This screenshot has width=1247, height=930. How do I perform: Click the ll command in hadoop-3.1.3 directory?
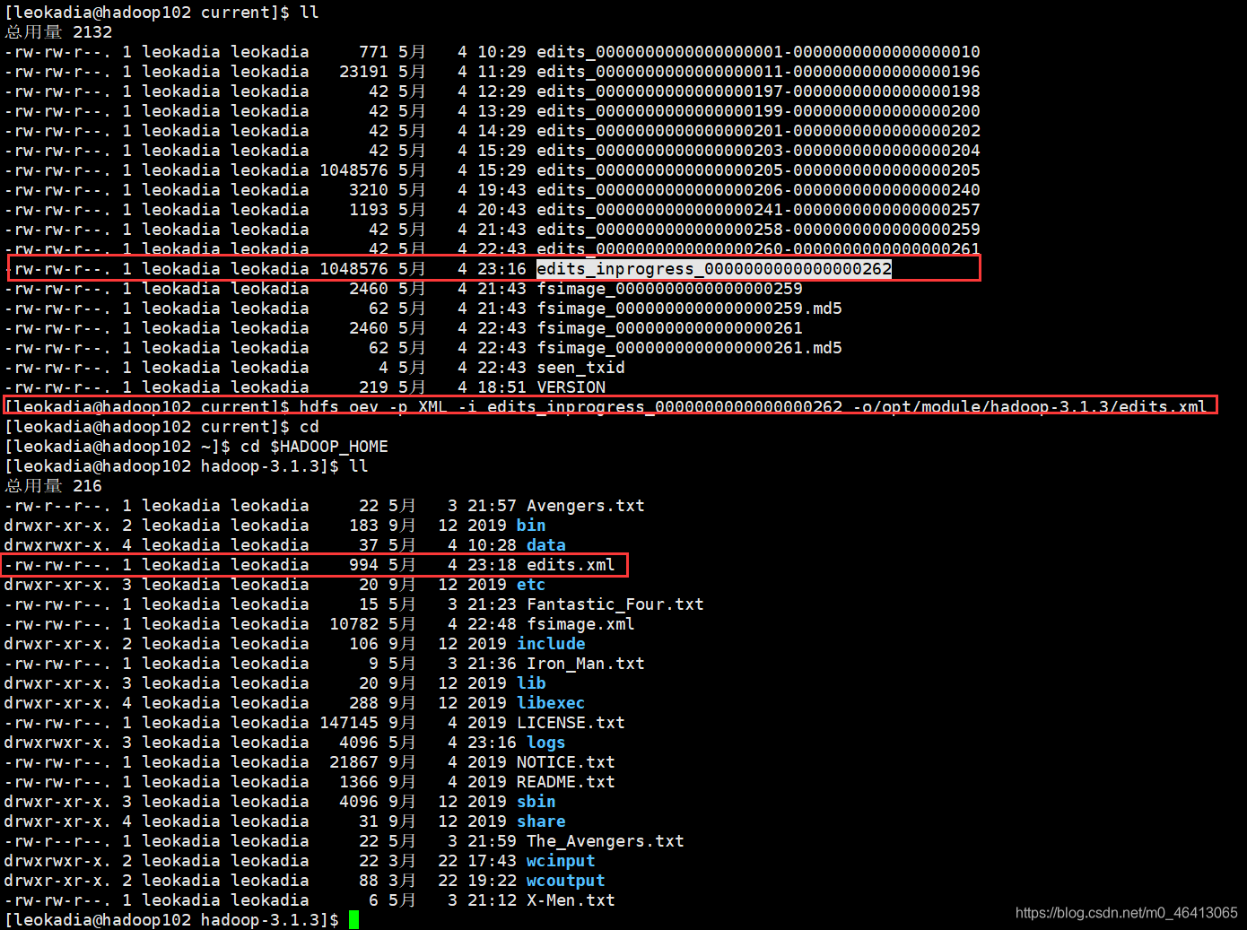click(359, 466)
